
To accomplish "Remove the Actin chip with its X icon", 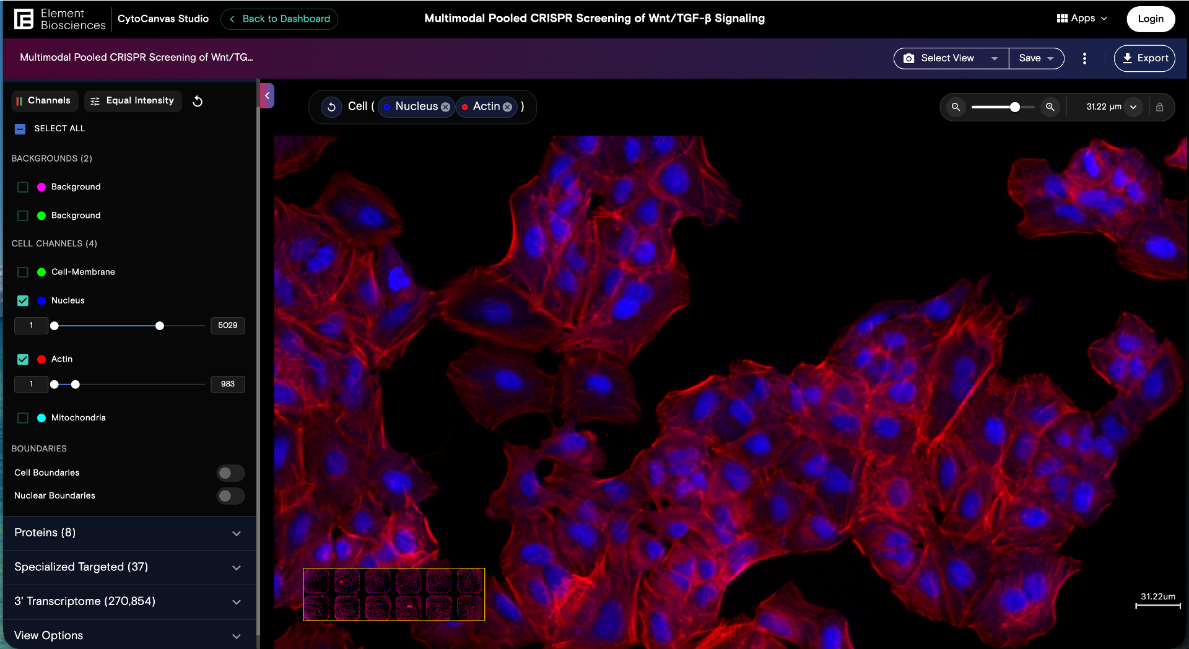I will click(507, 107).
